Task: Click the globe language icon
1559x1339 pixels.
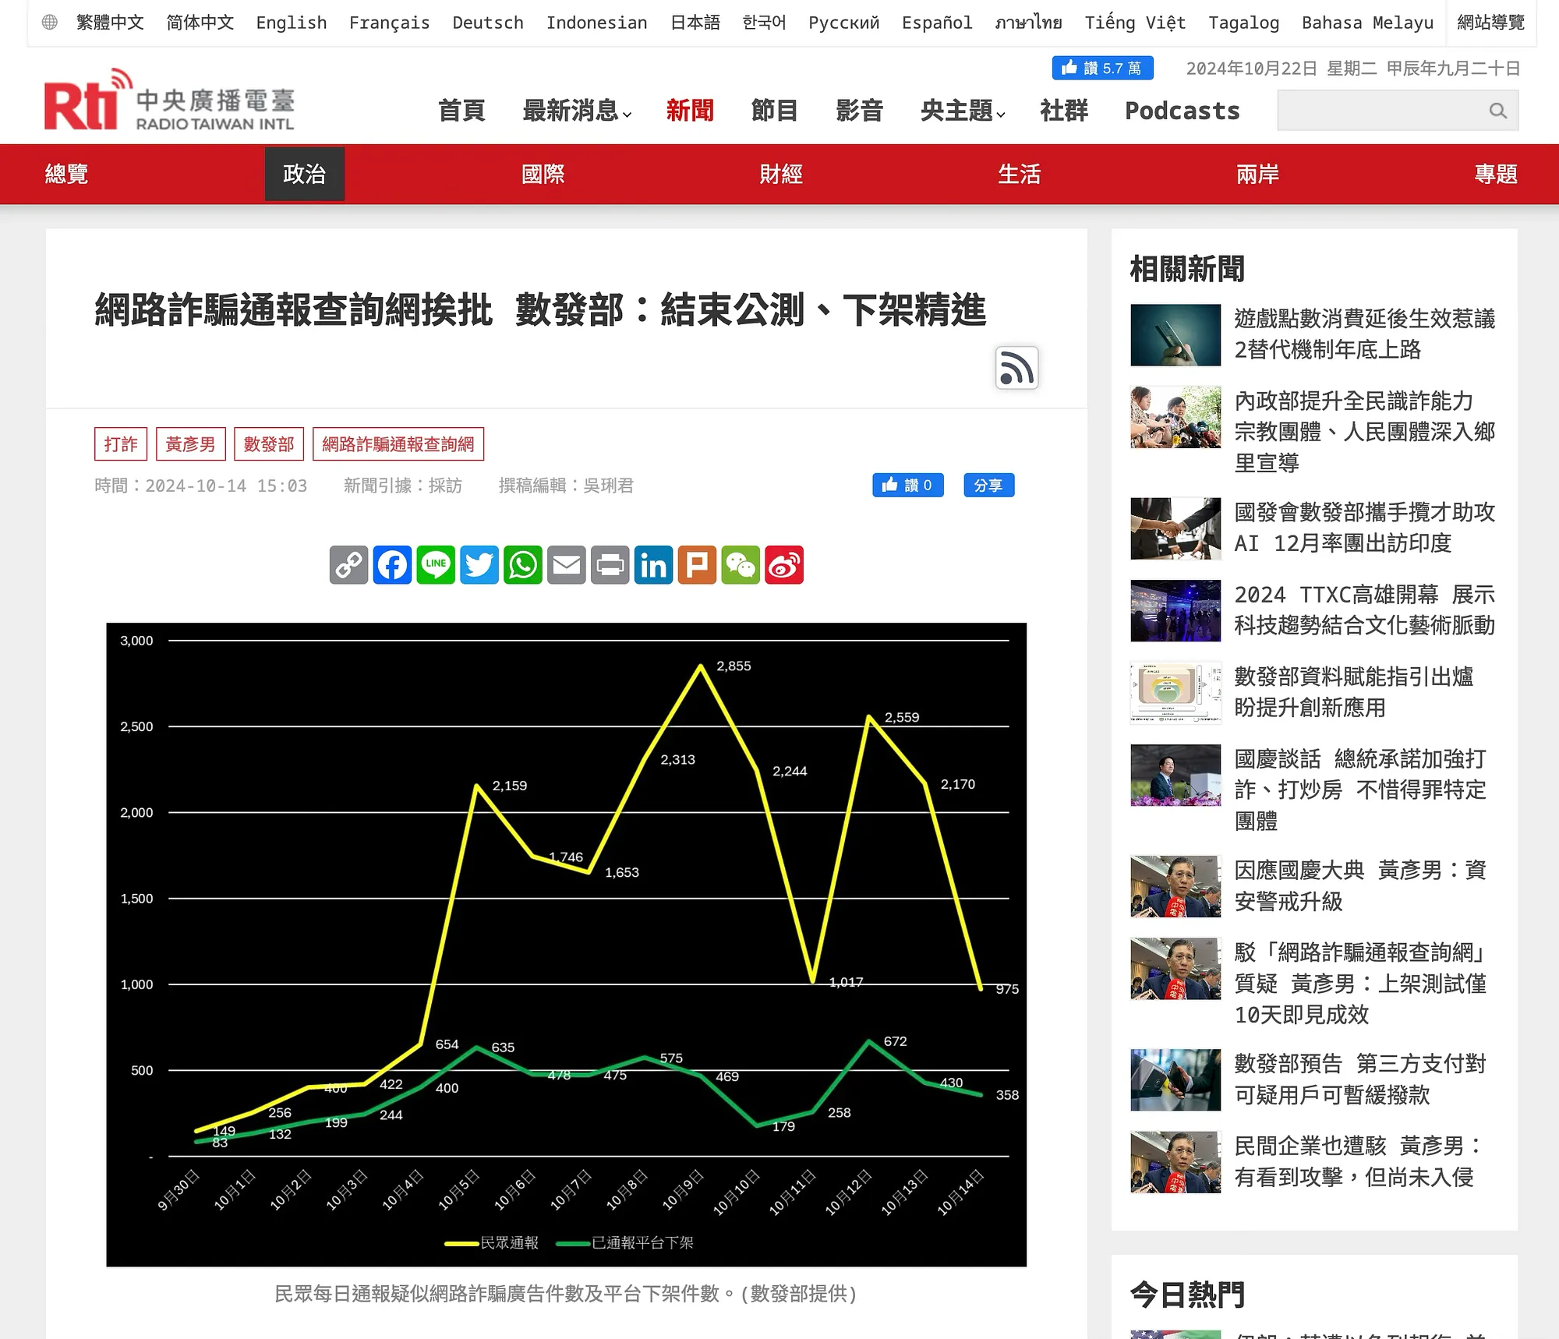Action: click(x=49, y=23)
